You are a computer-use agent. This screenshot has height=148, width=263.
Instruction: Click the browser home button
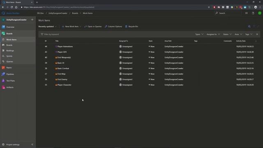coord(16,7)
